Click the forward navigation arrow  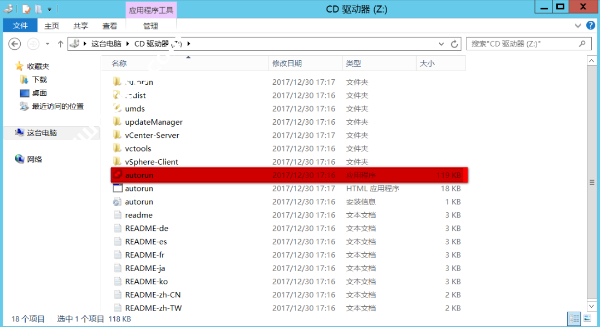click(33, 44)
